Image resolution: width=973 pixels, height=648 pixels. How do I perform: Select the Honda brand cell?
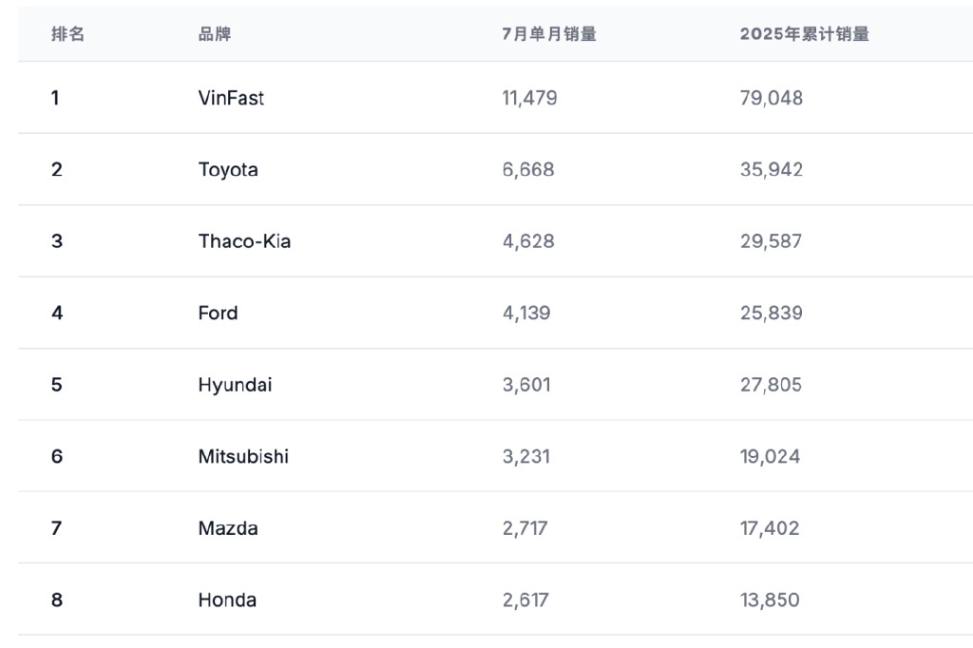(227, 600)
